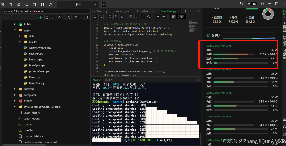The image size is (286, 146).
Task: Click the tunnel list icon in title bar
Action: coord(27,4)
